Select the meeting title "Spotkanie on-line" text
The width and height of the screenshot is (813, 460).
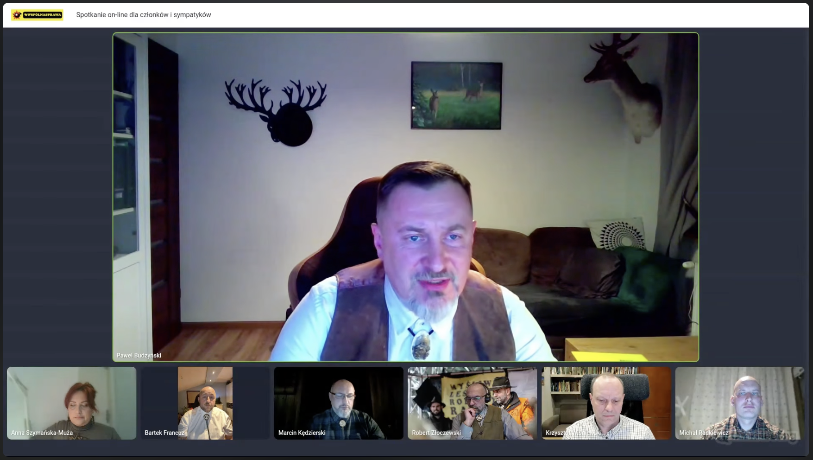(143, 15)
